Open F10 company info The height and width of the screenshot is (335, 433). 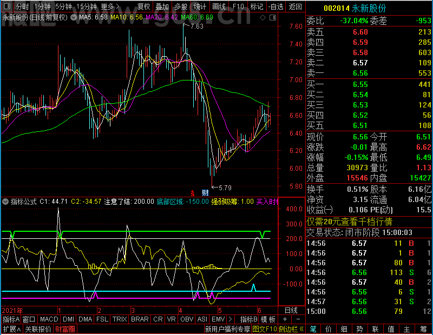point(238,6)
